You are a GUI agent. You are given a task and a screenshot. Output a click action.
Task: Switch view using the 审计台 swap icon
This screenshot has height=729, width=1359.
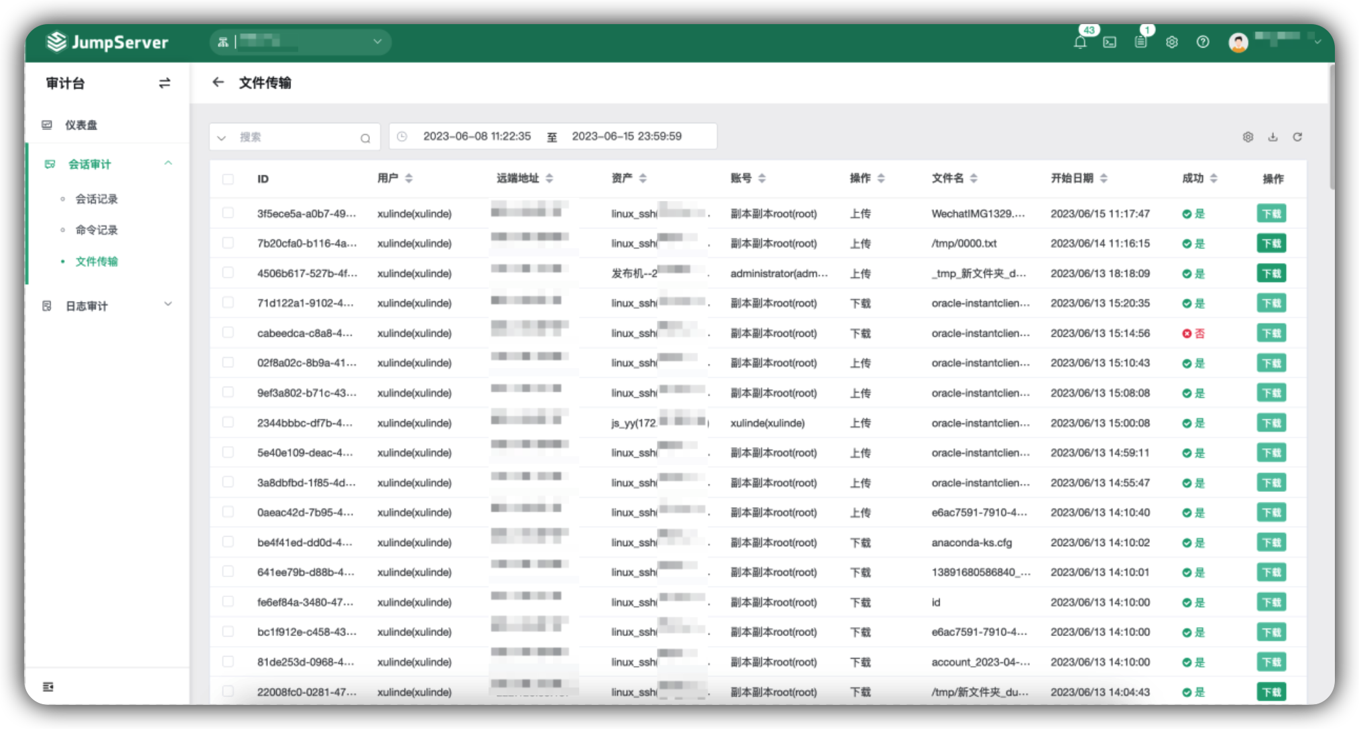point(164,83)
